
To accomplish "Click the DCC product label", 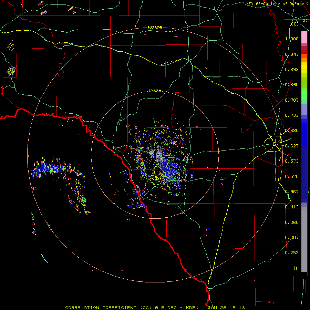I will coord(302,21).
